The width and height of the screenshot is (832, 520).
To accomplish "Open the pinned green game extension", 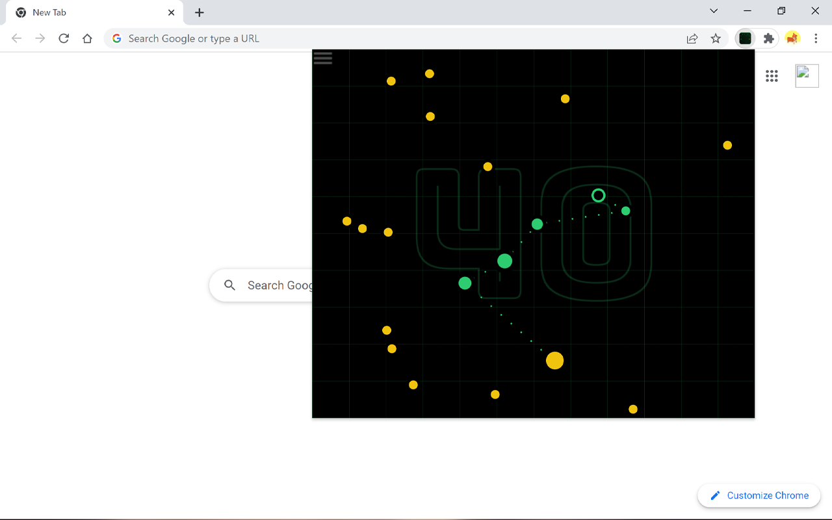I will [x=745, y=38].
